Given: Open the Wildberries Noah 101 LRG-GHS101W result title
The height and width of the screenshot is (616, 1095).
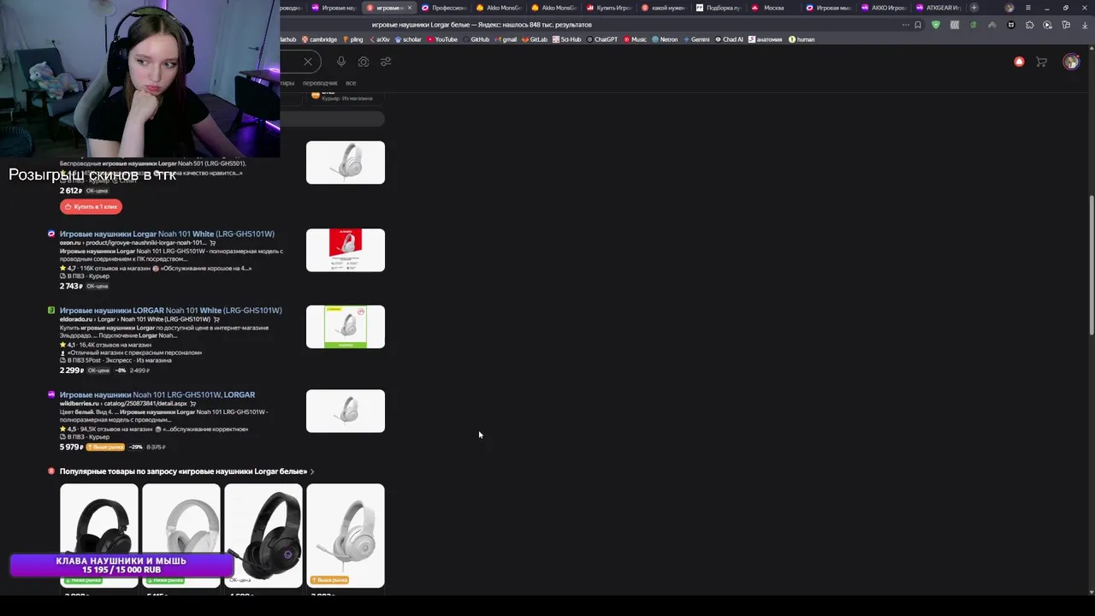Looking at the screenshot, I should (x=157, y=394).
